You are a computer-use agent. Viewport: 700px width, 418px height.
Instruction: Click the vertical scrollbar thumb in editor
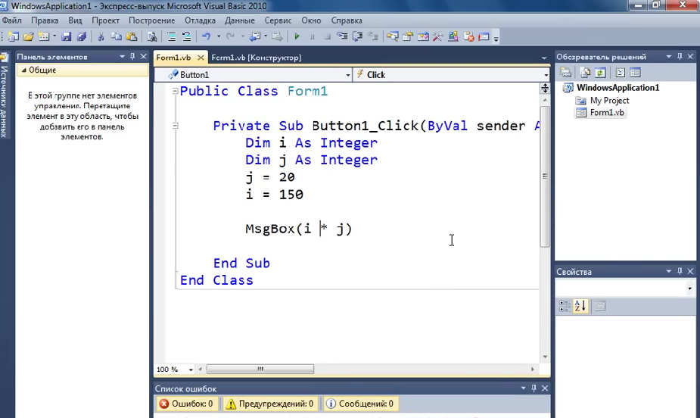tap(545, 176)
